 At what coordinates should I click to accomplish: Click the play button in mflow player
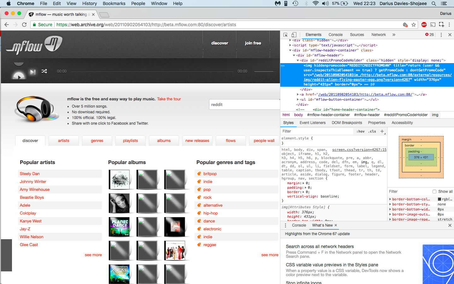click(x=19, y=76)
